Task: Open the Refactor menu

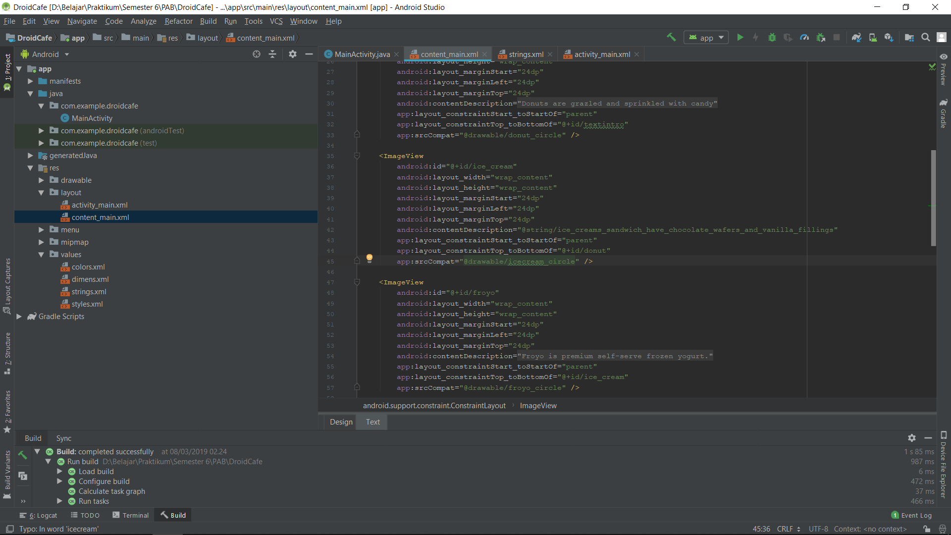Action: (x=178, y=21)
